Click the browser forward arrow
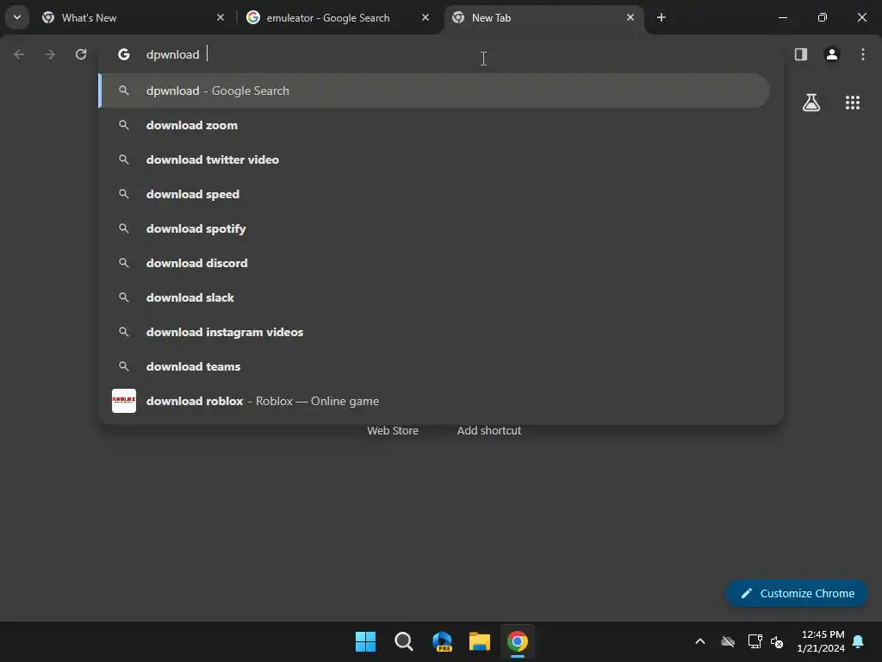 coord(50,54)
